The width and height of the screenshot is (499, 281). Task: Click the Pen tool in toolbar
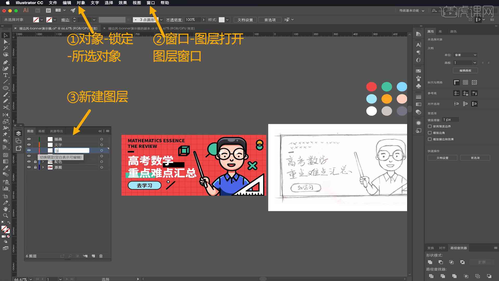[x=5, y=62]
